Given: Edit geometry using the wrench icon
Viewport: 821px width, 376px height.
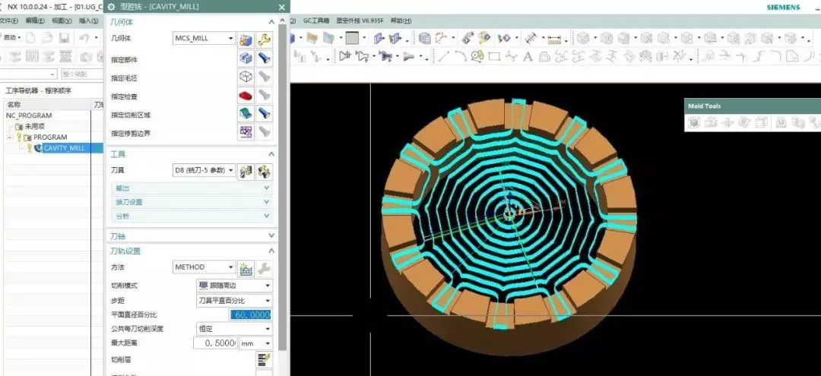Looking at the screenshot, I should click(x=265, y=39).
